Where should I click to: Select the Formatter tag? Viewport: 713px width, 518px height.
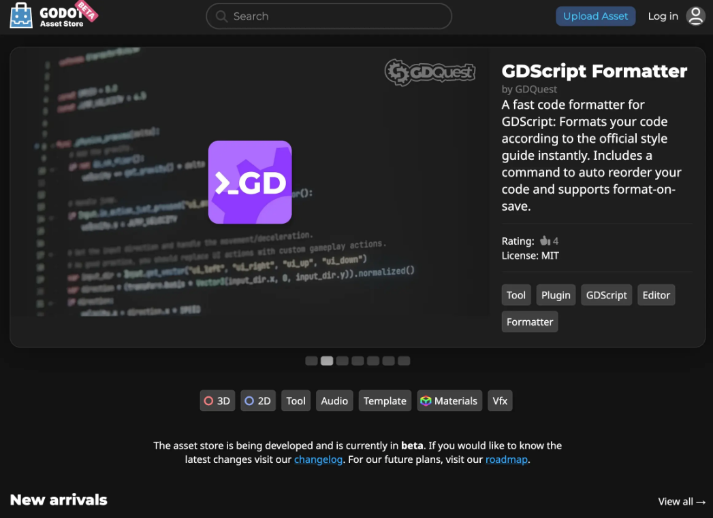click(529, 322)
